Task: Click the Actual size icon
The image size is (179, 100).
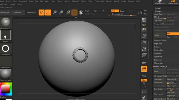Action: (x=144, y=42)
